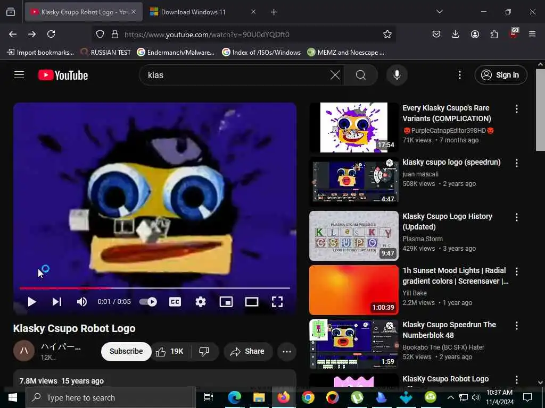Reload the current page
Image resolution: width=545 pixels, height=408 pixels.
[x=51, y=34]
